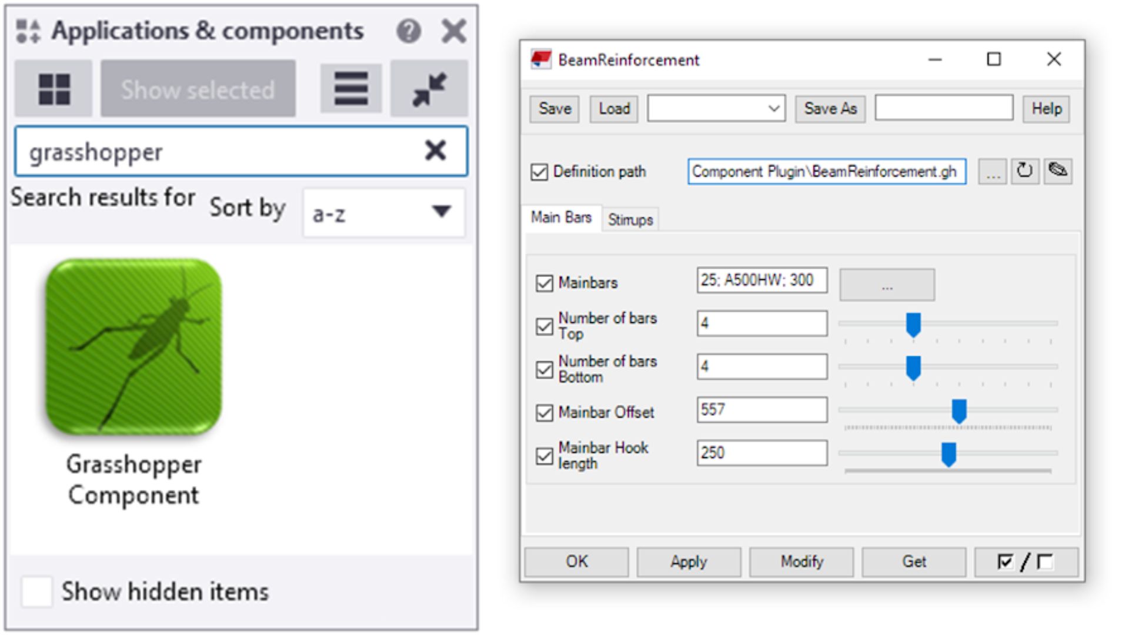Close the BeamReinforcement window
Image resolution: width=1129 pixels, height=635 pixels.
click(x=1054, y=59)
